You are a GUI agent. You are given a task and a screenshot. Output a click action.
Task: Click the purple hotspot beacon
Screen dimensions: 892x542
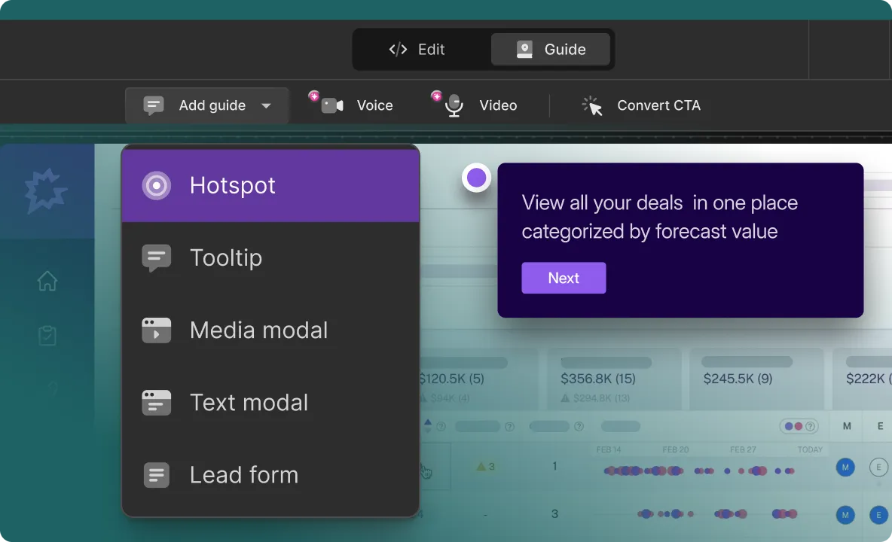coord(476,178)
